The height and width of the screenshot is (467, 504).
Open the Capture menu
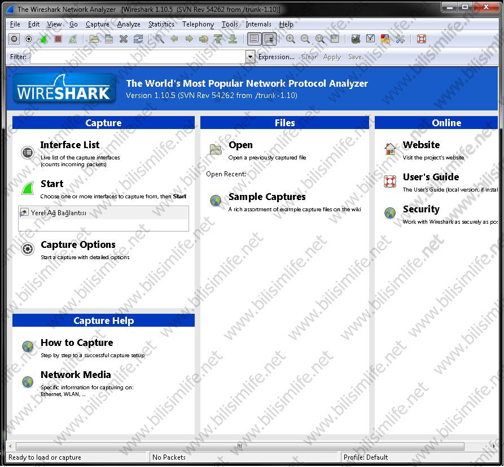(x=97, y=24)
